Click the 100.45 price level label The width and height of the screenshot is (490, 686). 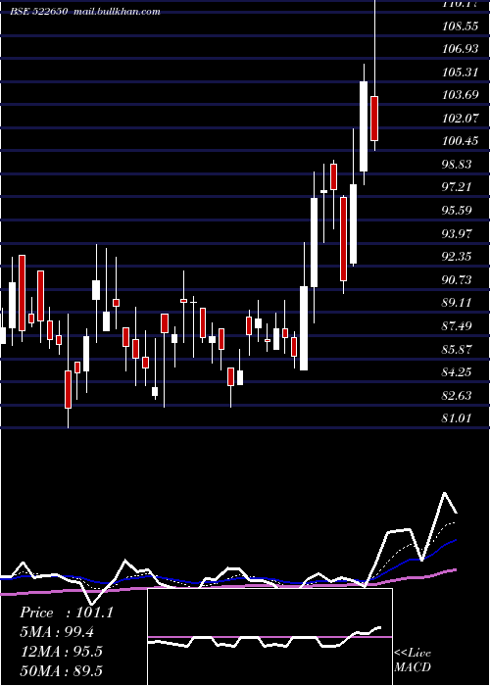[x=461, y=141]
